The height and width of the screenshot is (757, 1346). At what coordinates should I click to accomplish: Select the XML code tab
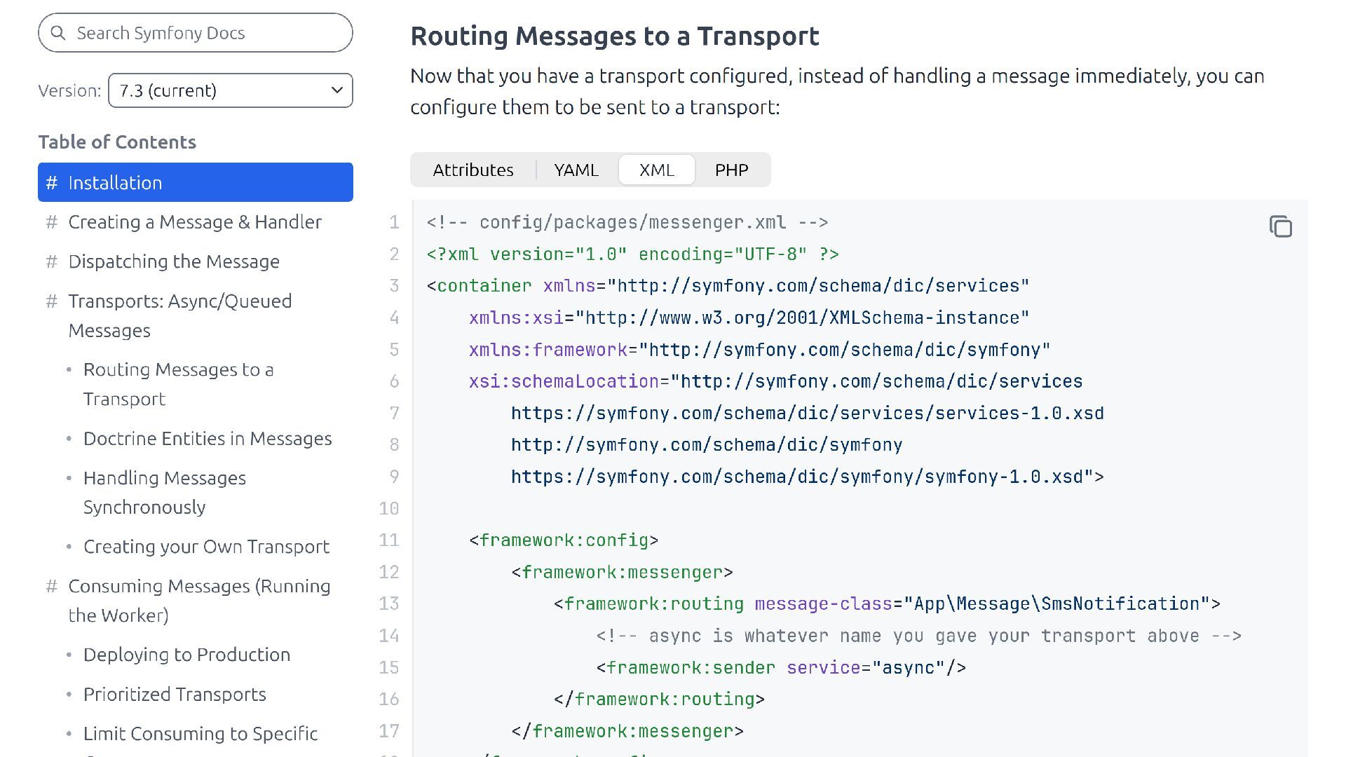click(x=656, y=170)
